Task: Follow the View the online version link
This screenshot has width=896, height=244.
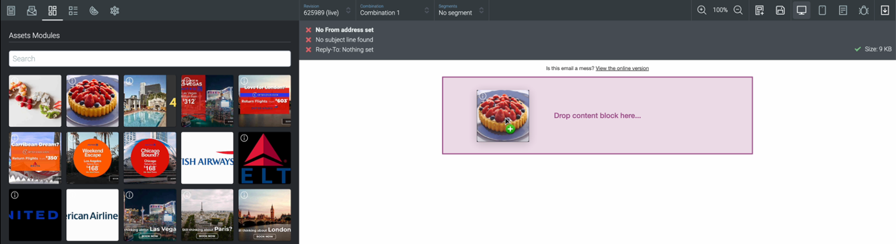Action: (x=622, y=68)
